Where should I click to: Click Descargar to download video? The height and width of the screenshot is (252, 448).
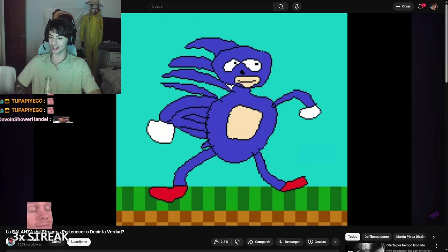pyautogui.click(x=289, y=242)
